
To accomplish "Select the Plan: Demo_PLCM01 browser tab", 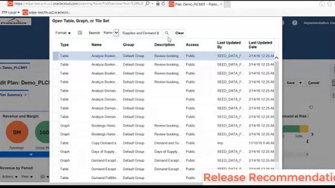I will (x=197, y=4).
